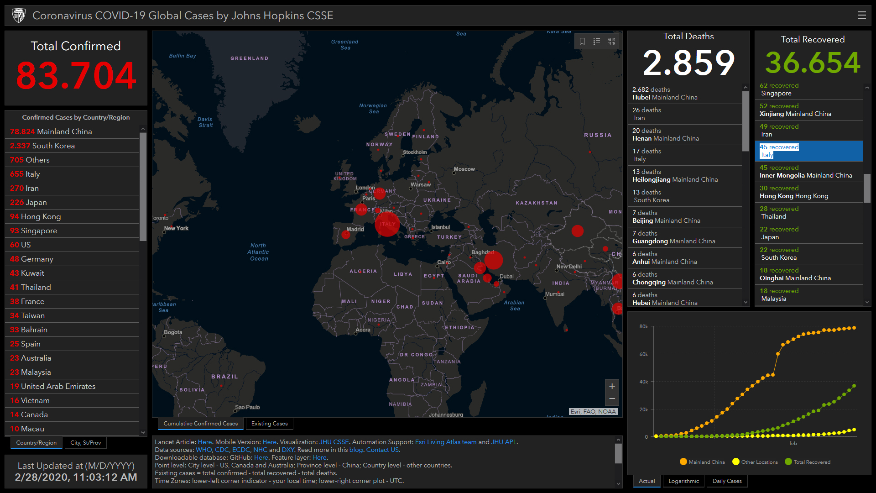Zoom in on the map
The height and width of the screenshot is (493, 876).
coord(612,386)
